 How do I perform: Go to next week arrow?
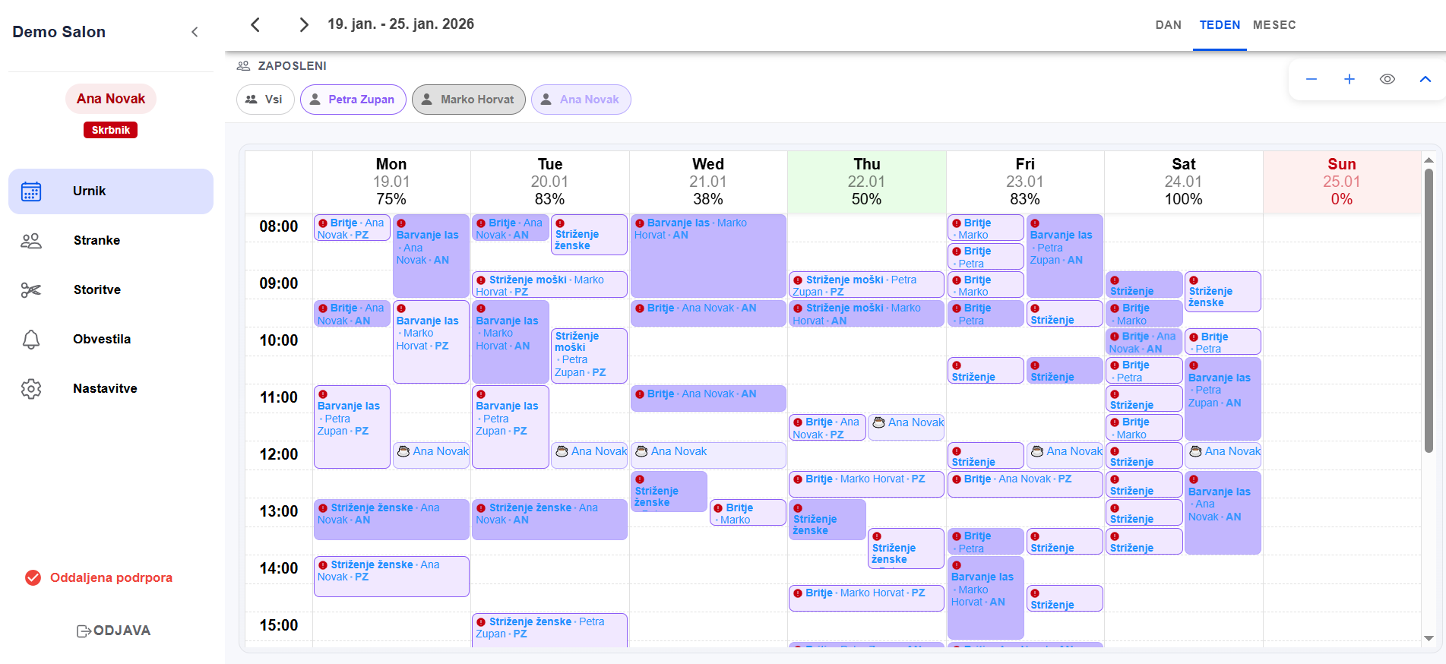(x=304, y=25)
